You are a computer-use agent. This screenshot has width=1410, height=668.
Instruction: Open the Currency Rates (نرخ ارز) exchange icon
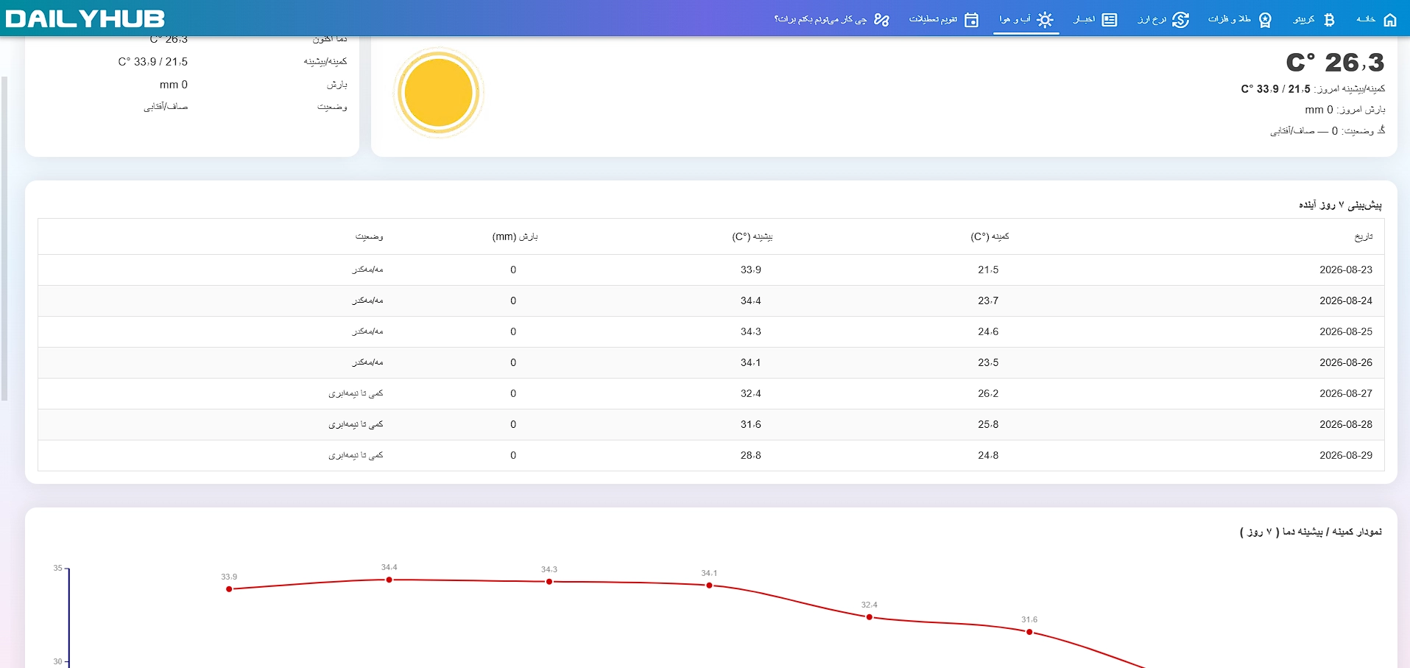[1180, 20]
